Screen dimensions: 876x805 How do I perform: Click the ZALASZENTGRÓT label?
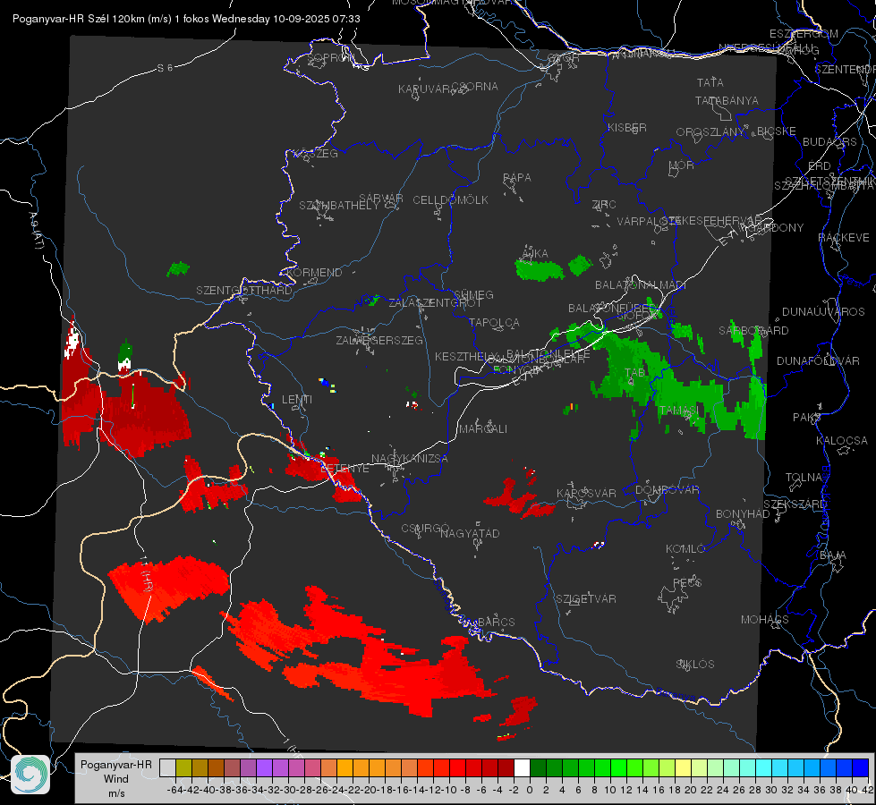[x=435, y=303]
